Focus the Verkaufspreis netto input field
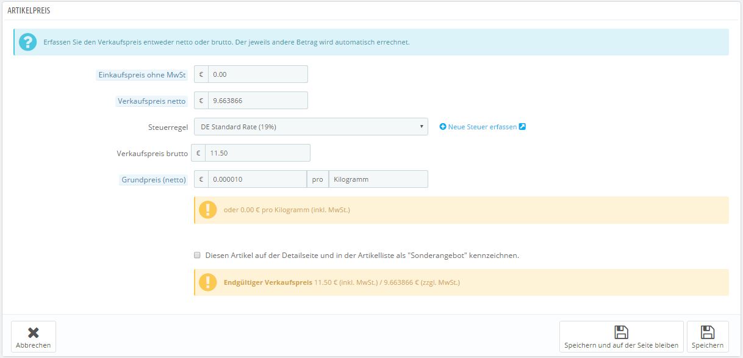743x358 pixels. [257, 100]
